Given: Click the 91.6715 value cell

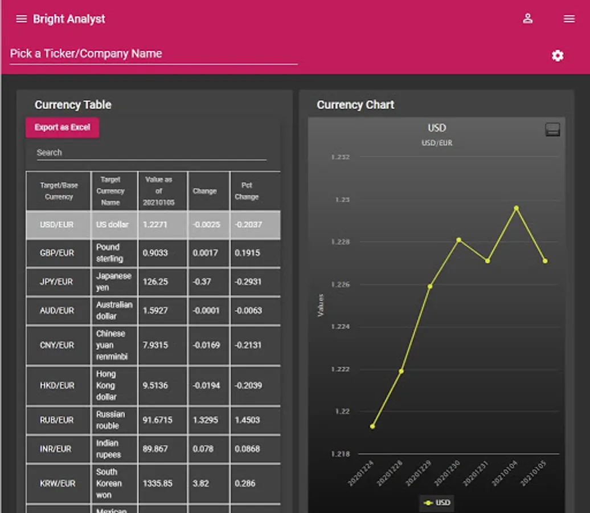Looking at the screenshot, I should 162,420.
